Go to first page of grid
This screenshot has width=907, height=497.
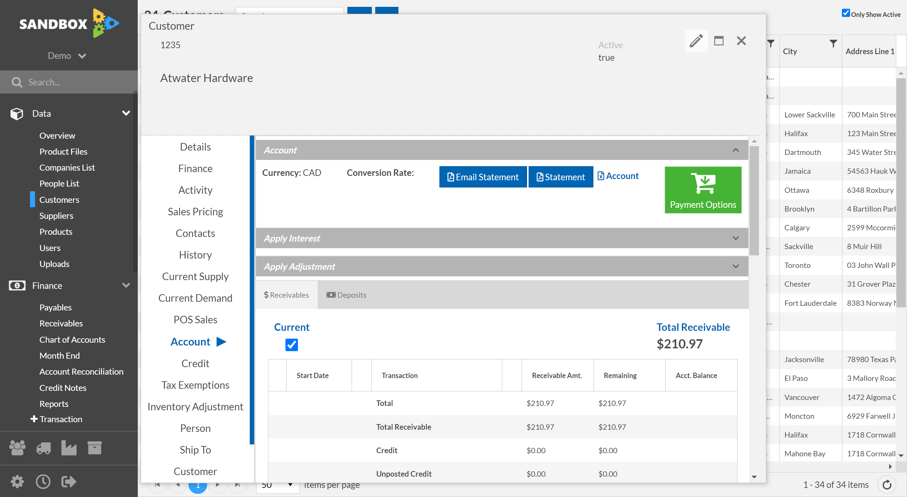click(x=157, y=485)
